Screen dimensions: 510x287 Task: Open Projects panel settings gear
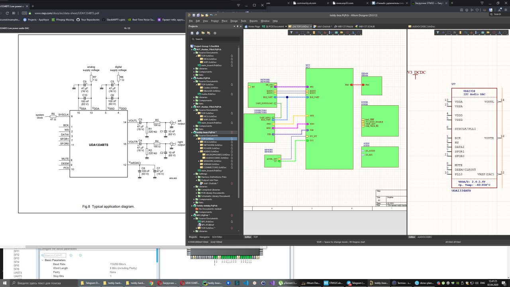click(x=215, y=33)
